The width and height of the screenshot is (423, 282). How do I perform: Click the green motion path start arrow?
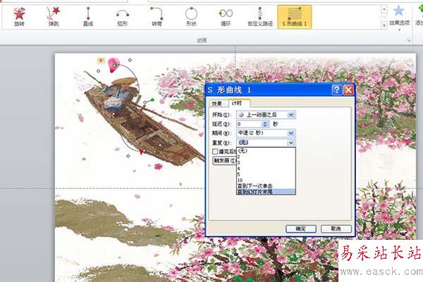tap(152, 100)
